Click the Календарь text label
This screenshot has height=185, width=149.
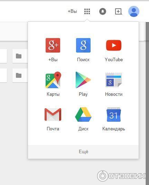(114, 129)
